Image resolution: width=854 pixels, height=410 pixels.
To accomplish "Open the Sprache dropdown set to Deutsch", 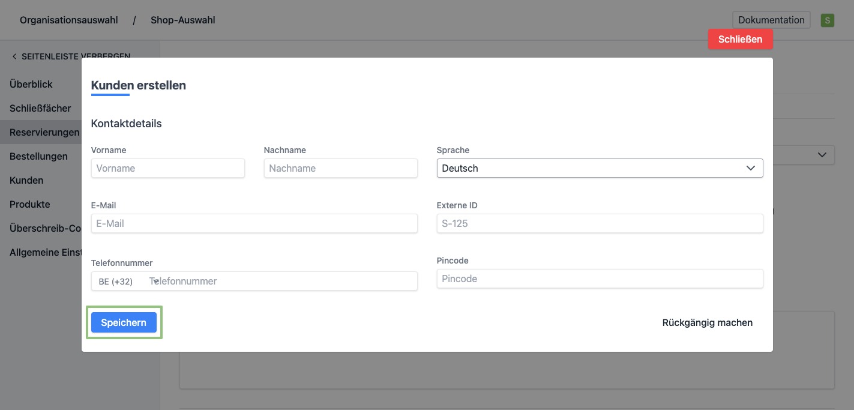I will point(600,168).
